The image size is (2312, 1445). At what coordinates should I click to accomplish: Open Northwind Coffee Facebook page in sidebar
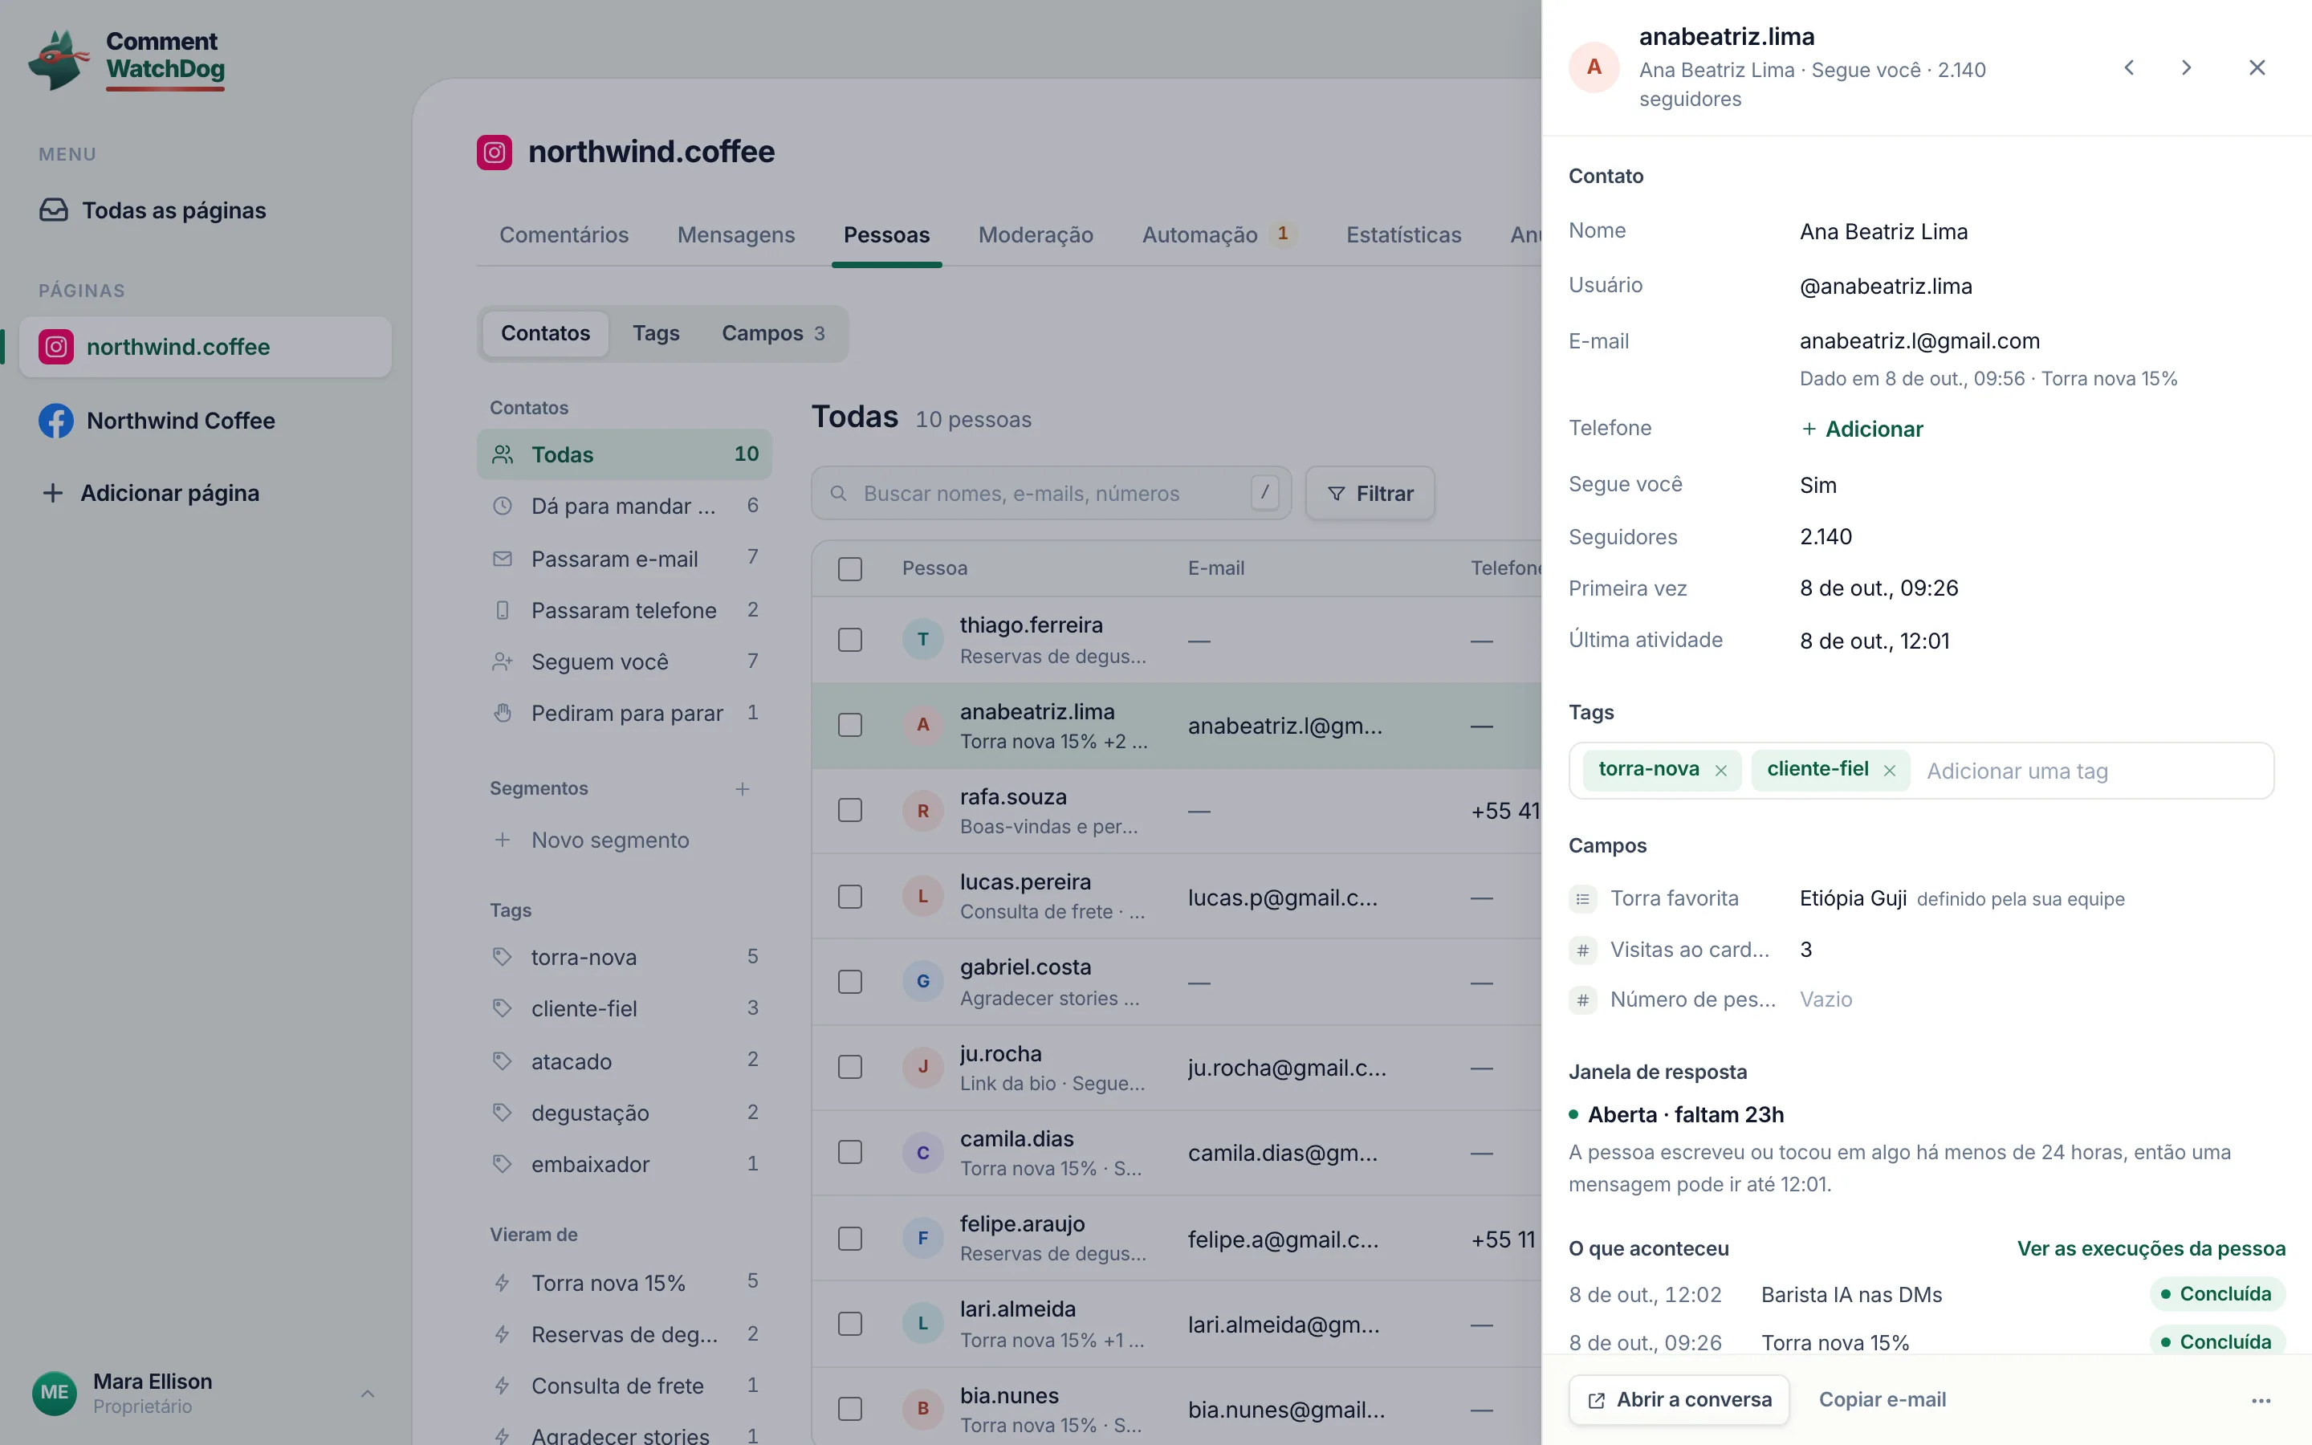coord(206,421)
